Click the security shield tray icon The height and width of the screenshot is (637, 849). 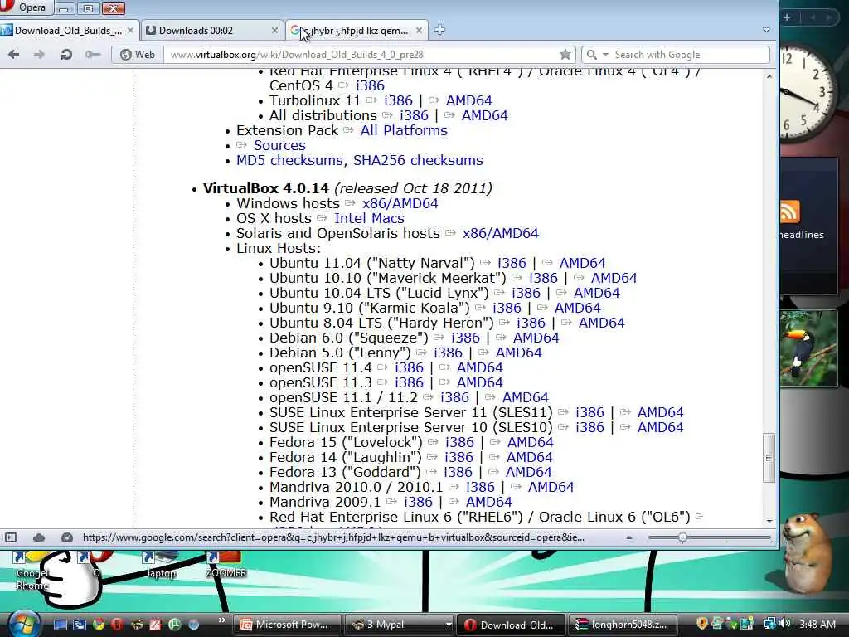701,624
